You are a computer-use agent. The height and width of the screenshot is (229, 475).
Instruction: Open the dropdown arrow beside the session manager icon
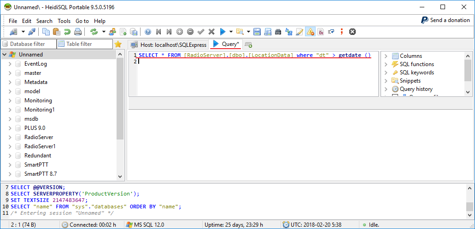(x=23, y=32)
